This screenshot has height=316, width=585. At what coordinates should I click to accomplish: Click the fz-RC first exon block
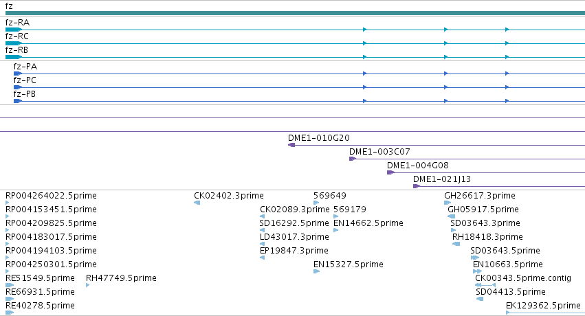[x=14, y=43]
